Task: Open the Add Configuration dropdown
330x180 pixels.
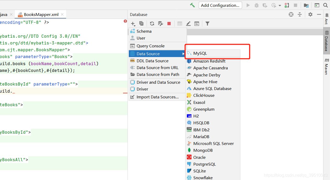Action: tap(220, 5)
